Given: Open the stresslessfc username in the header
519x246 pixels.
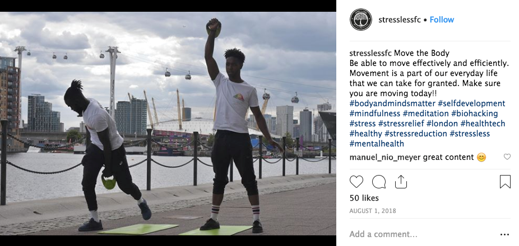Looking at the screenshot, I should click(400, 20).
